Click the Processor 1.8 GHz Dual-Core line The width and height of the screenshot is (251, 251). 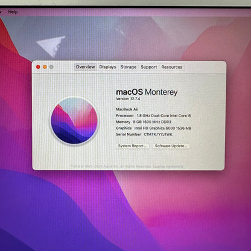[153, 116]
